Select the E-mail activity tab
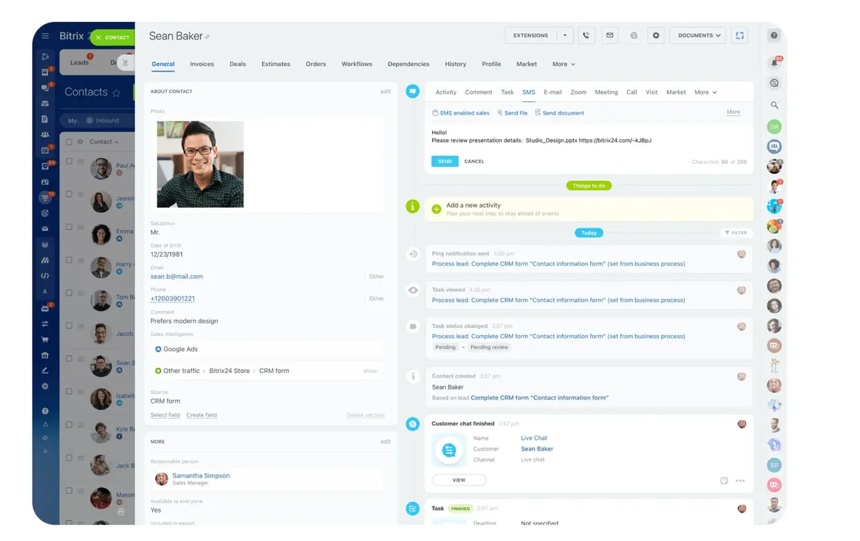Viewport: 860px width, 541px height. [552, 93]
